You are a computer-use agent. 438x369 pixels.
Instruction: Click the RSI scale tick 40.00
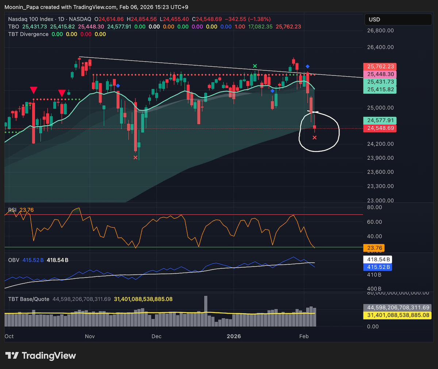tap(374, 237)
